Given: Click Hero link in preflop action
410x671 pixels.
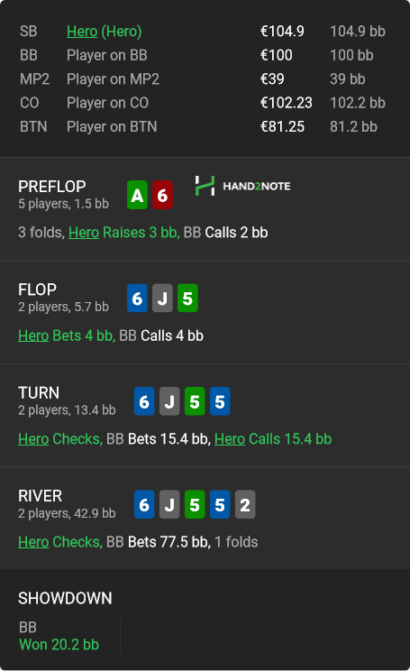Looking at the screenshot, I should pos(84,233).
